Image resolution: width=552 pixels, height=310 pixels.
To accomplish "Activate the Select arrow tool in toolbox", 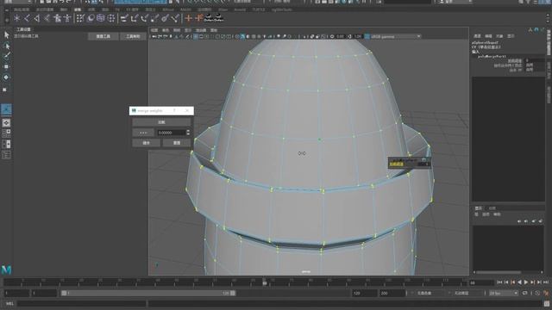I will 6,34.
